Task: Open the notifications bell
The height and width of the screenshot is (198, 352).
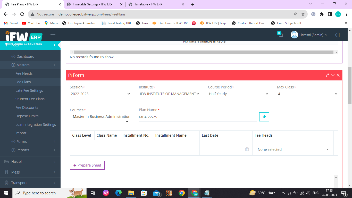Action: pyautogui.click(x=281, y=35)
